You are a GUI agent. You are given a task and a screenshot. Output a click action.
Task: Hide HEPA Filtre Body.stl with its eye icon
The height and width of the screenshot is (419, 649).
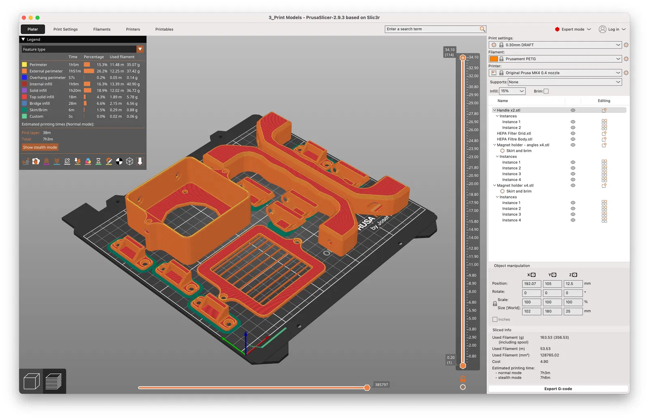573,139
